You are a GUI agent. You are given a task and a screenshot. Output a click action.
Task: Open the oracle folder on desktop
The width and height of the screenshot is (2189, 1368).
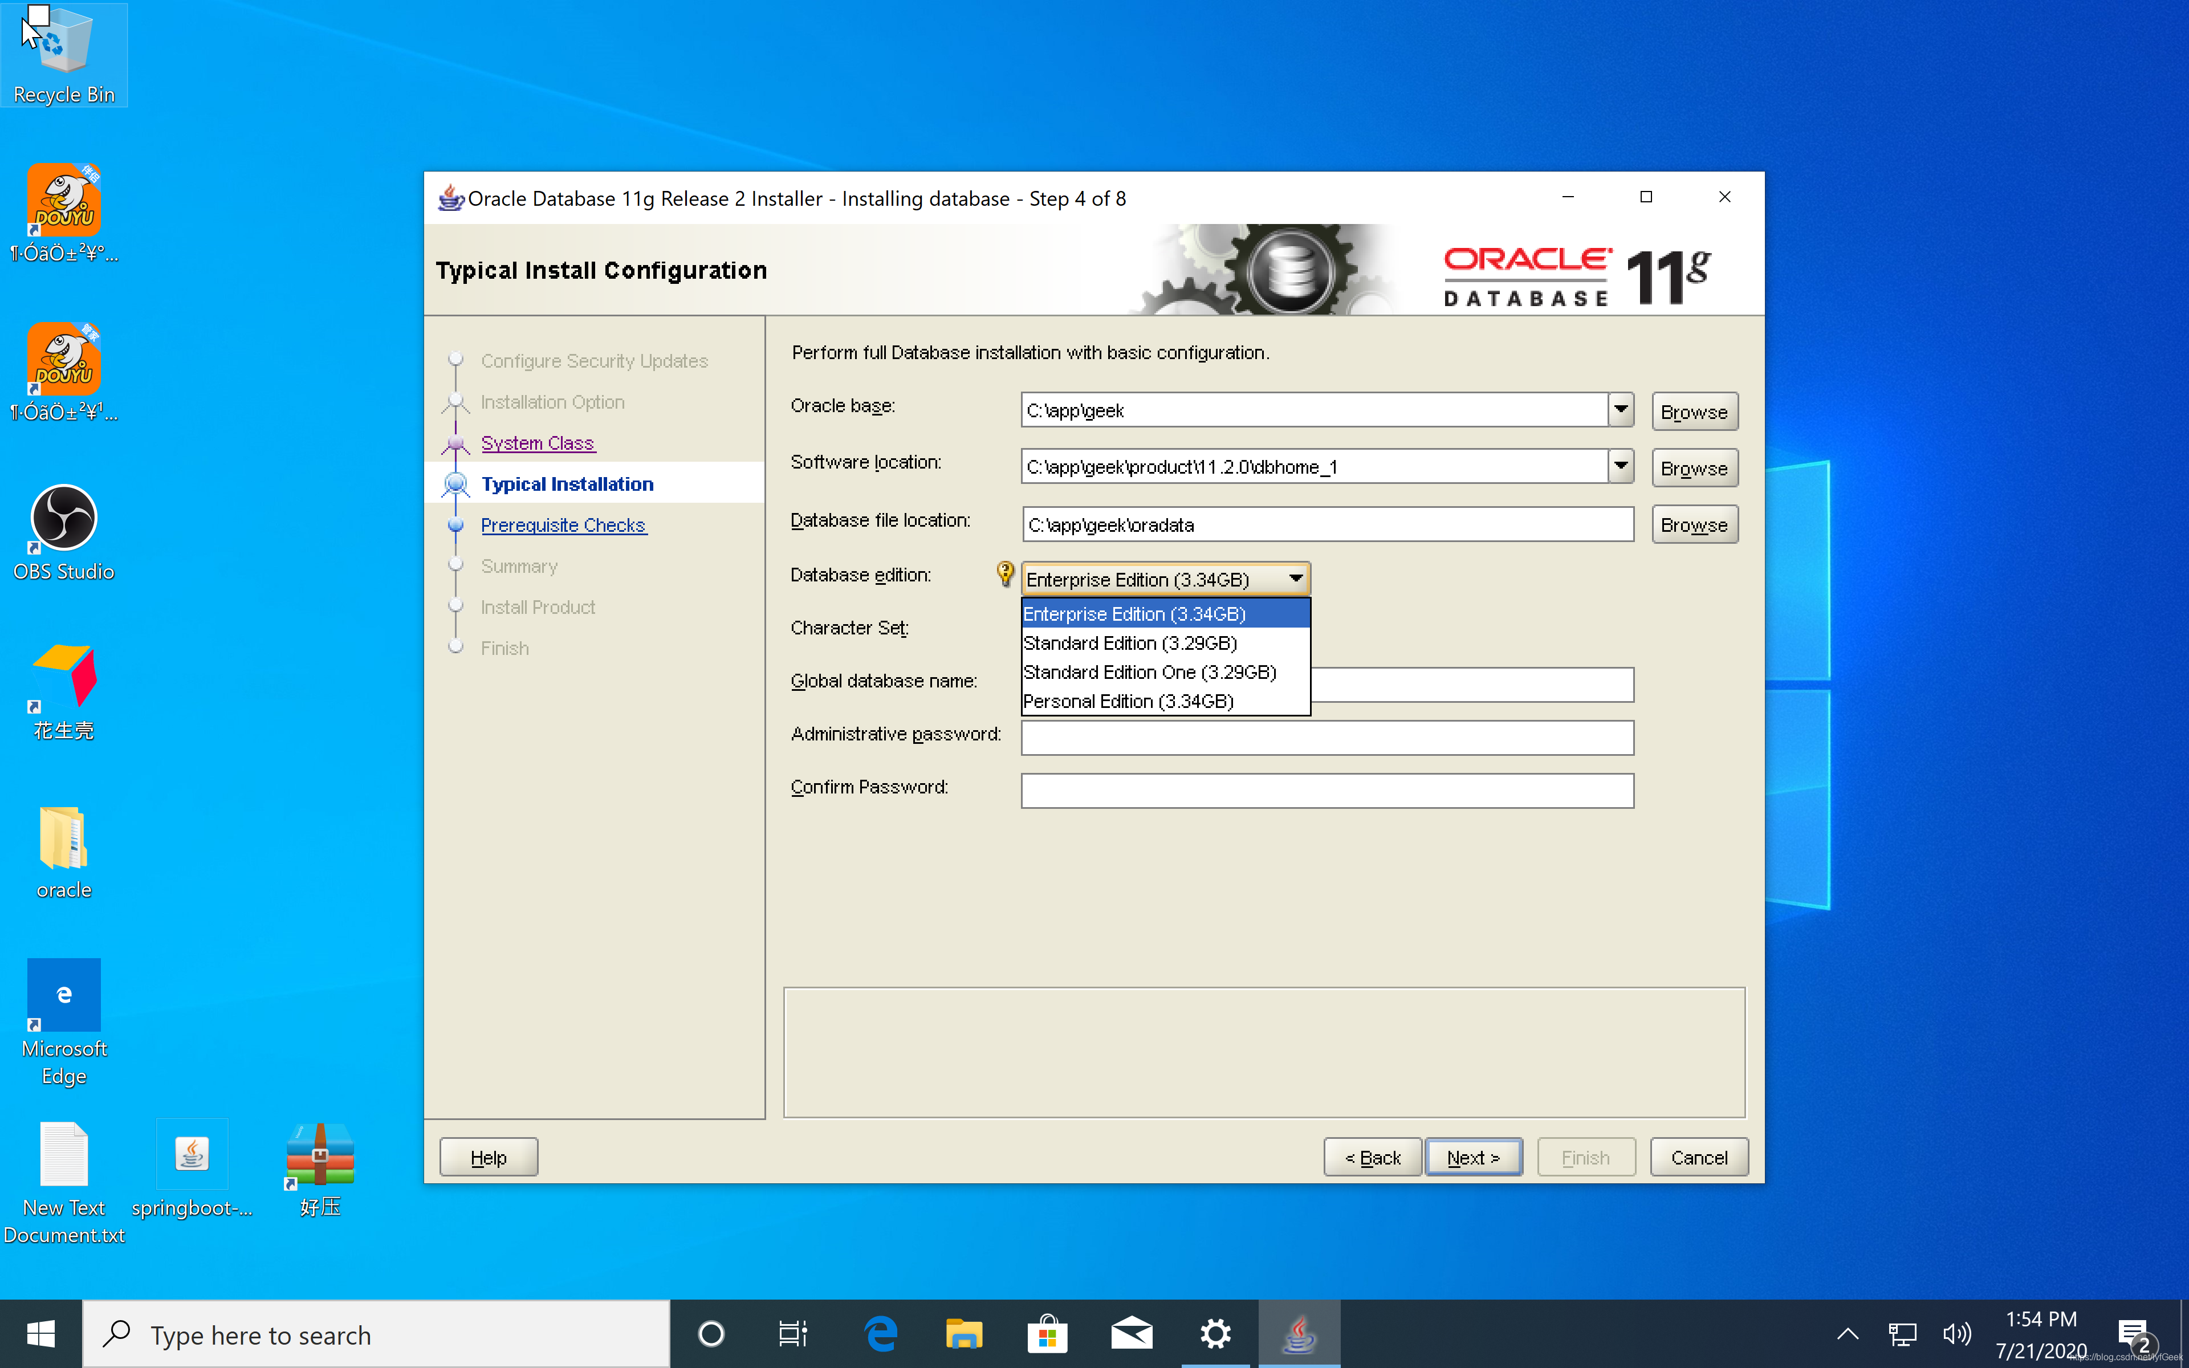(63, 852)
